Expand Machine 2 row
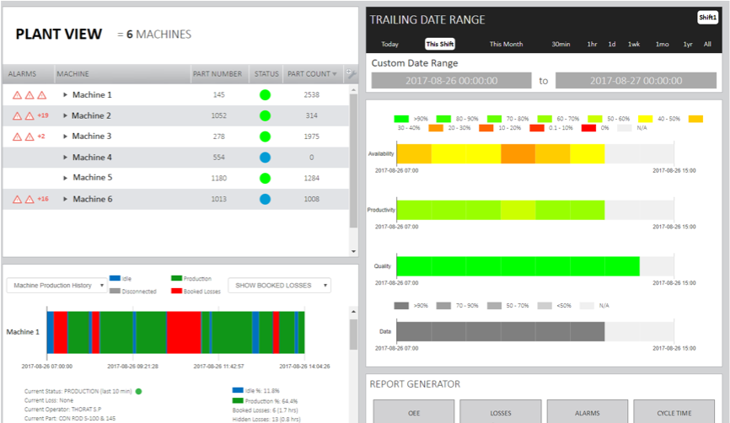Image resolution: width=730 pixels, height=423 pixels. click(x=65, y=115)
